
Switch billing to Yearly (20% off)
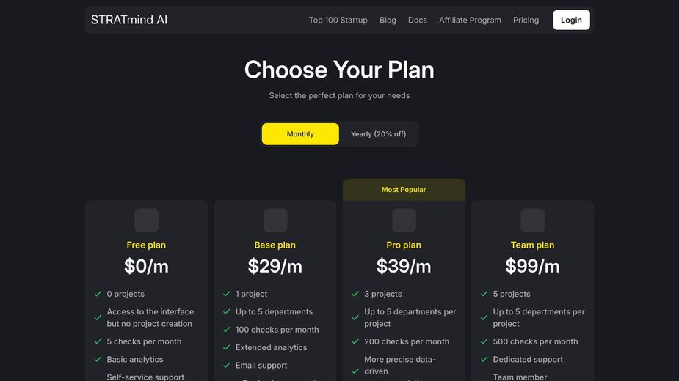coord(378,134)
